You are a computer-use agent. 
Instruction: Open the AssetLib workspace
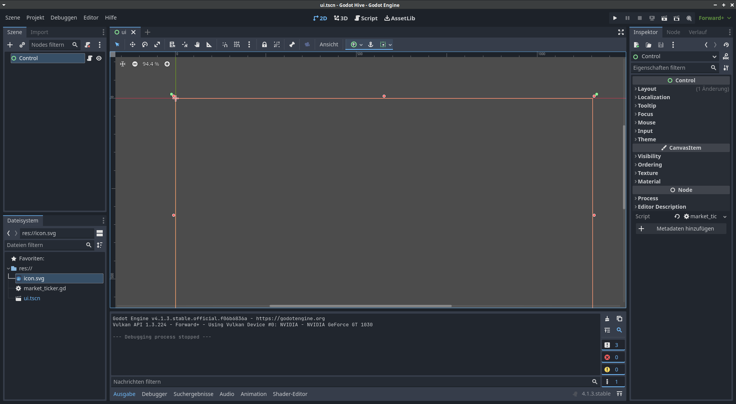point(400,18)
